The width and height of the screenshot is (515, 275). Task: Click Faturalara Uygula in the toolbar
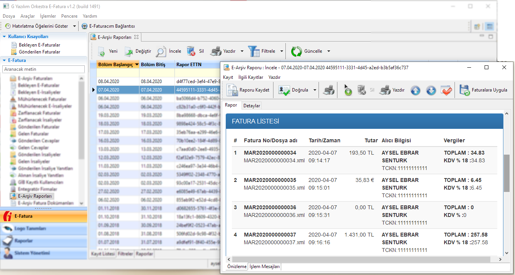(x=484, y=90)
